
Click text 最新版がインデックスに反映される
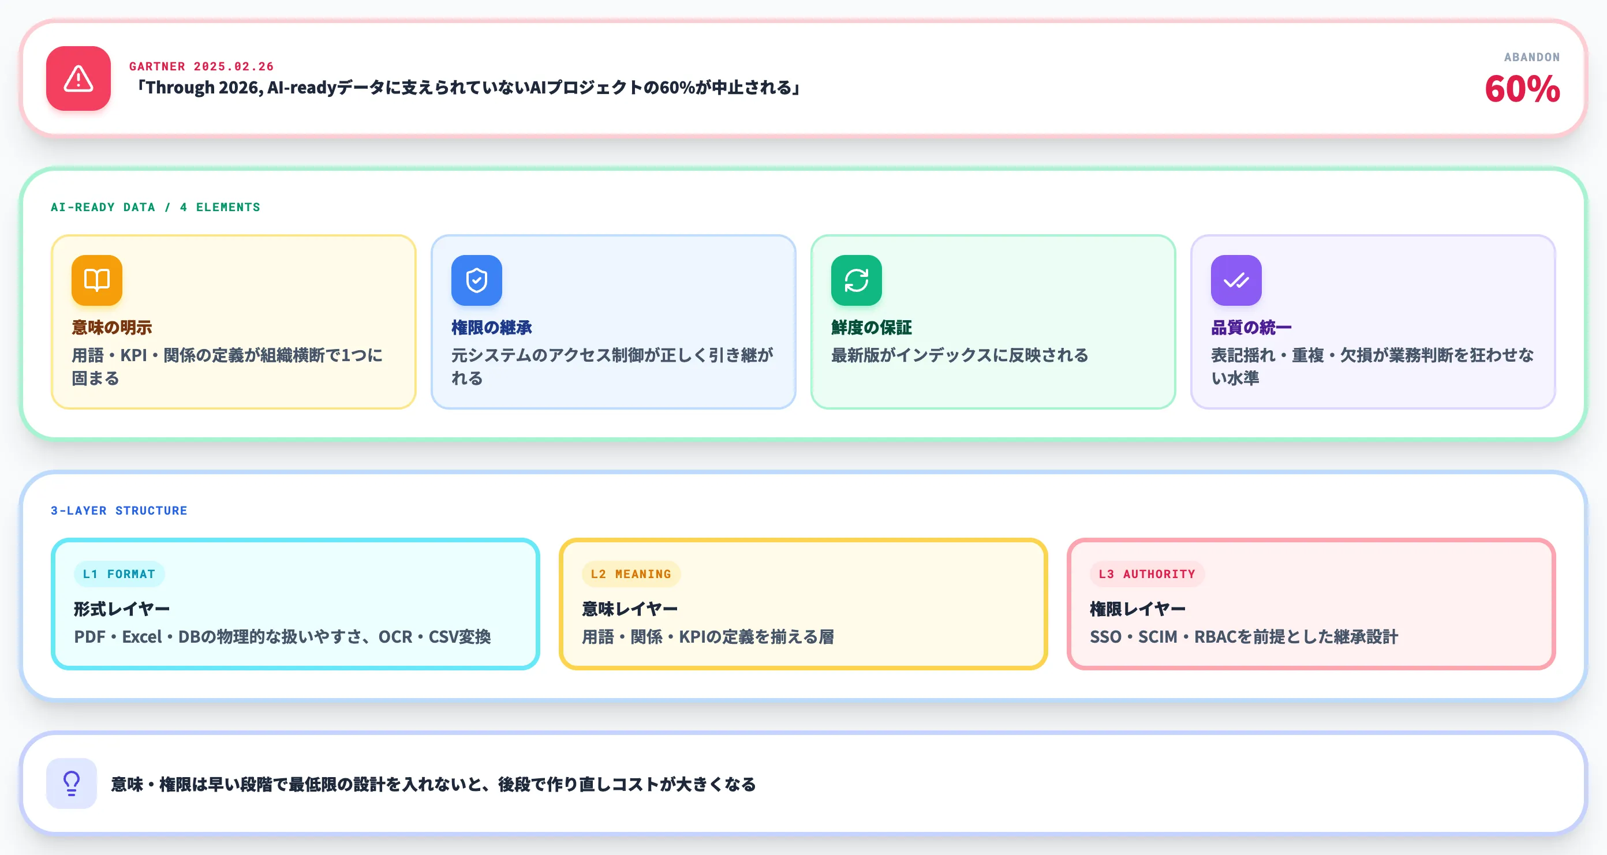959,355
